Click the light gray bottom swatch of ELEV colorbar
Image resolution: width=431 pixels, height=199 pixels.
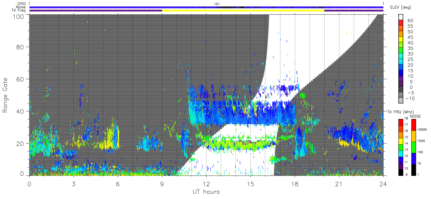coord(401,101)
